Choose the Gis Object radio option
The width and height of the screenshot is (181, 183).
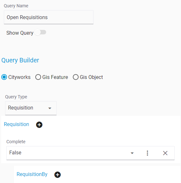coord(76,77)
